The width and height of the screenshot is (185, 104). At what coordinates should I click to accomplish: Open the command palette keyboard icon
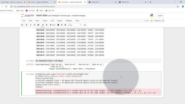tap(85, 25)
